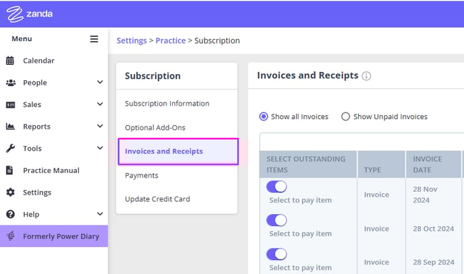Click the info icon beside Invoices and Receipts
Viewport: 464px width, 274px height.
366,76
